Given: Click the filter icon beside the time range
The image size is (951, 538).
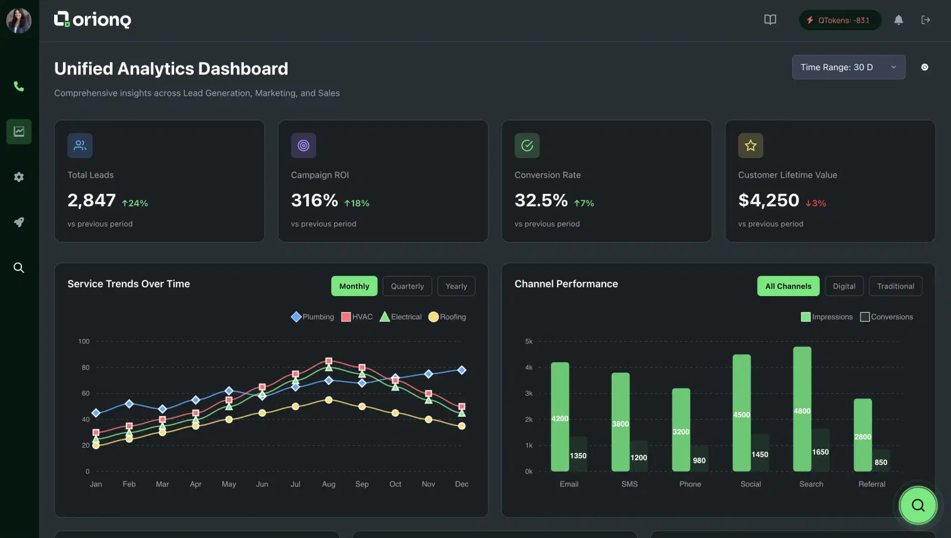Looking at the screenshot, I should 925,67.
